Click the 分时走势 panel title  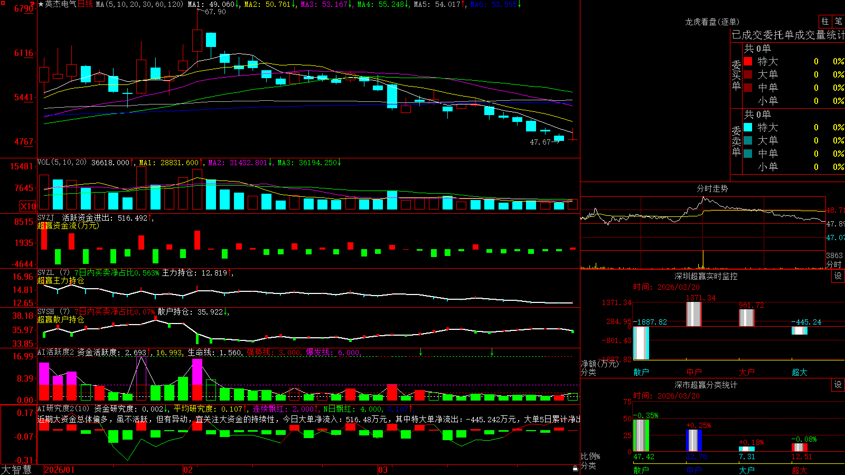click(x=712, y=188)
